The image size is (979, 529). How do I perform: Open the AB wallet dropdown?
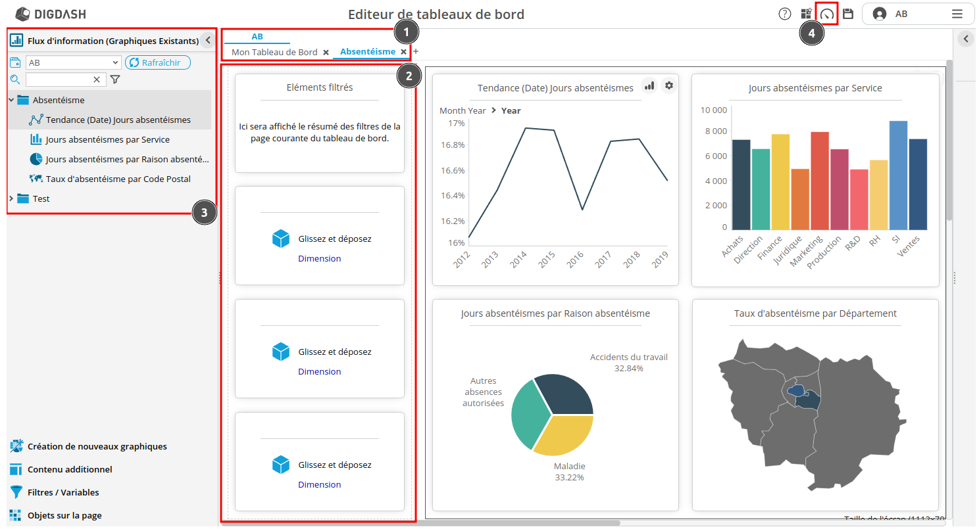coord(73,62)
